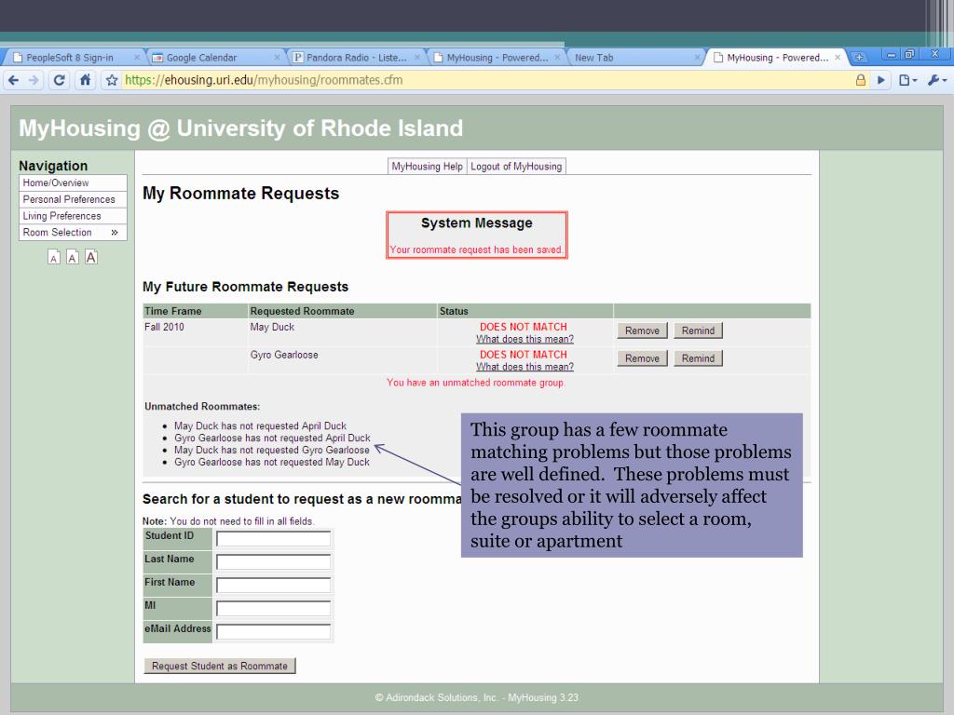954x715 pixels.
Task: Select the medium text size icon
Action: coord(73,257)
